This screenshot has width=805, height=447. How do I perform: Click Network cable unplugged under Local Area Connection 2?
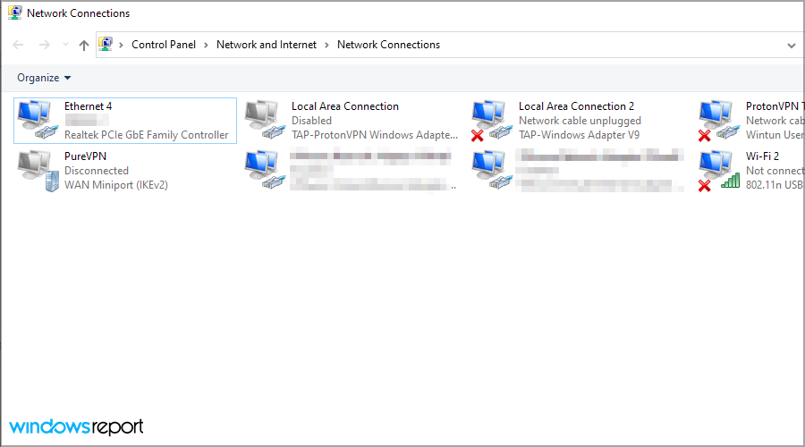(x=580, y=121)
